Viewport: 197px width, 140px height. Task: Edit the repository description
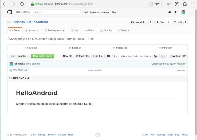pyautogui.click(x=91, y=39)
